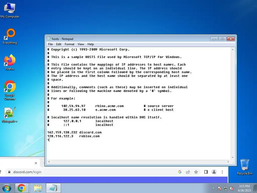
Task: Click the 'For example:' comment line
Action: 61,98
